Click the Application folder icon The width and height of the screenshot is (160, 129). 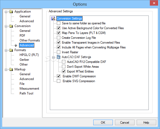point(11,12)
